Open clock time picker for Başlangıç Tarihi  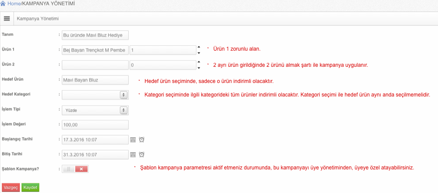(141, 140)
